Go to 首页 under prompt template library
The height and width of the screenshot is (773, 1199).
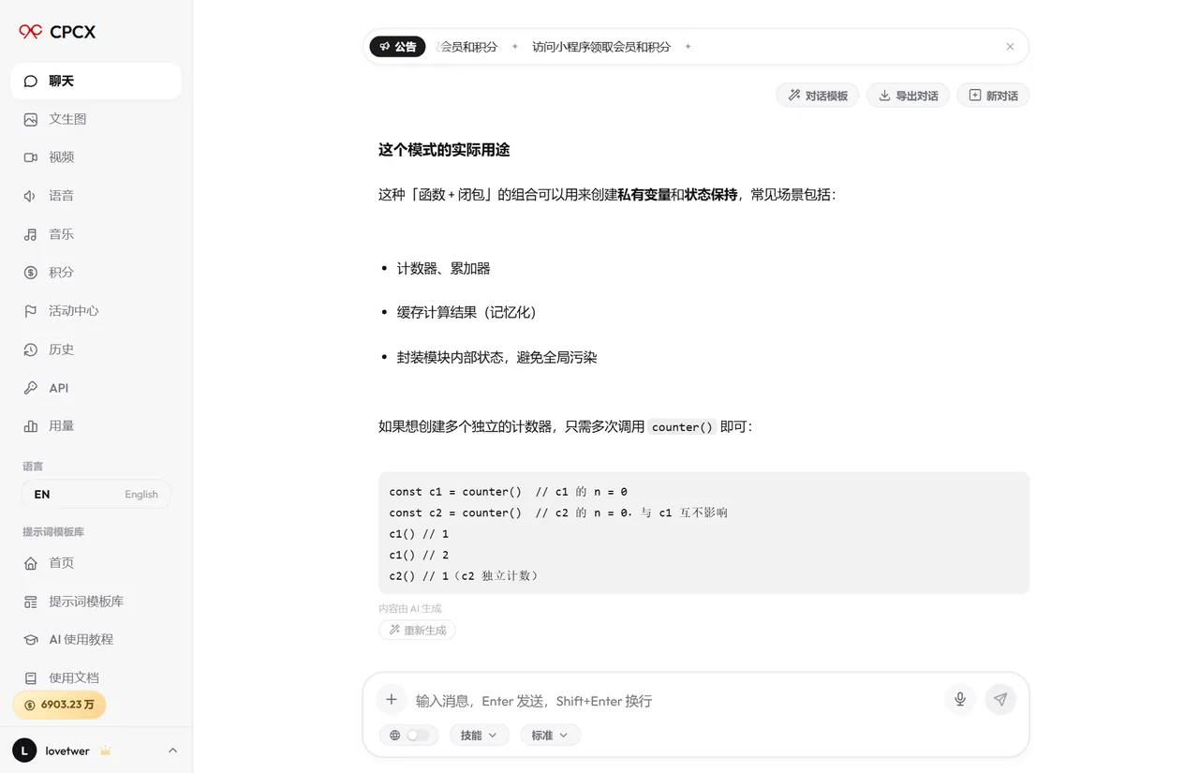coord(96,563)
